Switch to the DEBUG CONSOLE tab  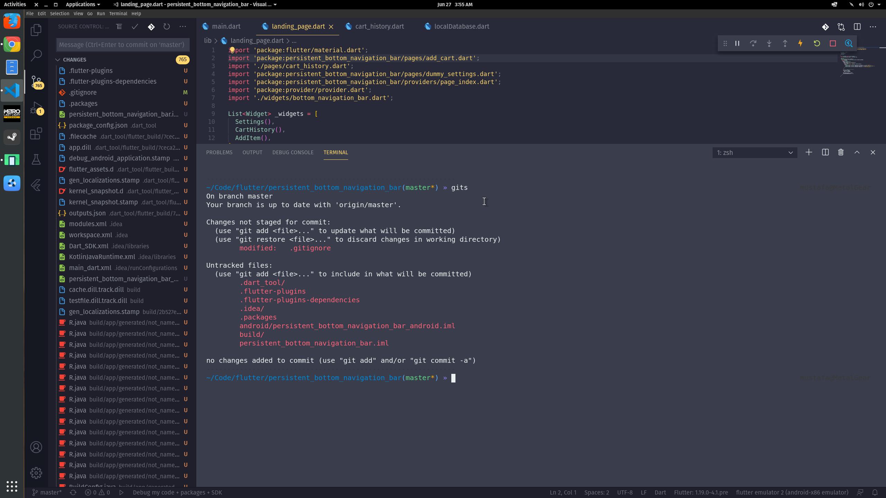(x=293, y=153)
